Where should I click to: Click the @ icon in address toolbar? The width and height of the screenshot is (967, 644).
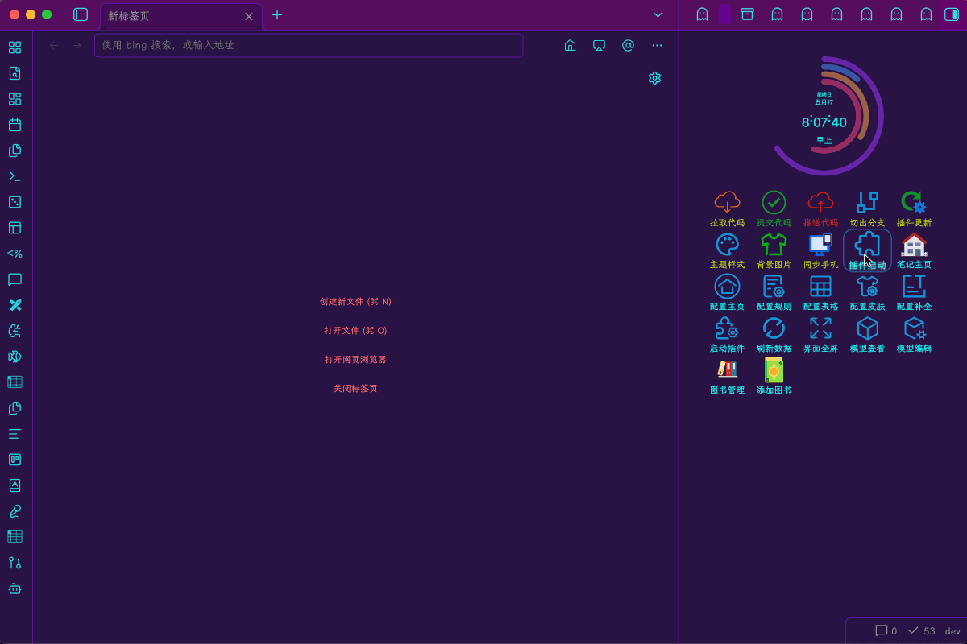(629, 45)
